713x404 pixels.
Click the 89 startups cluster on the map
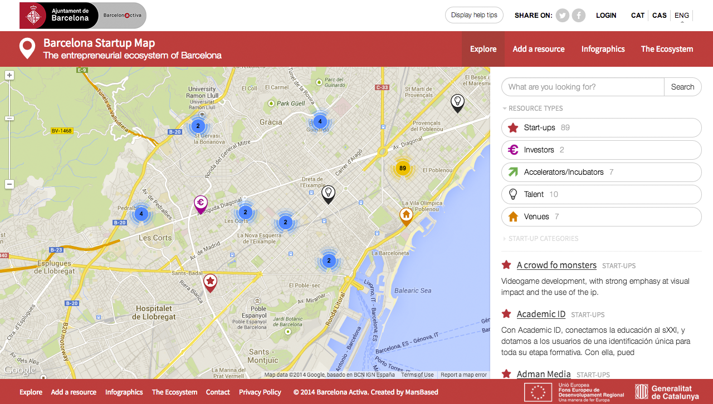402,168
